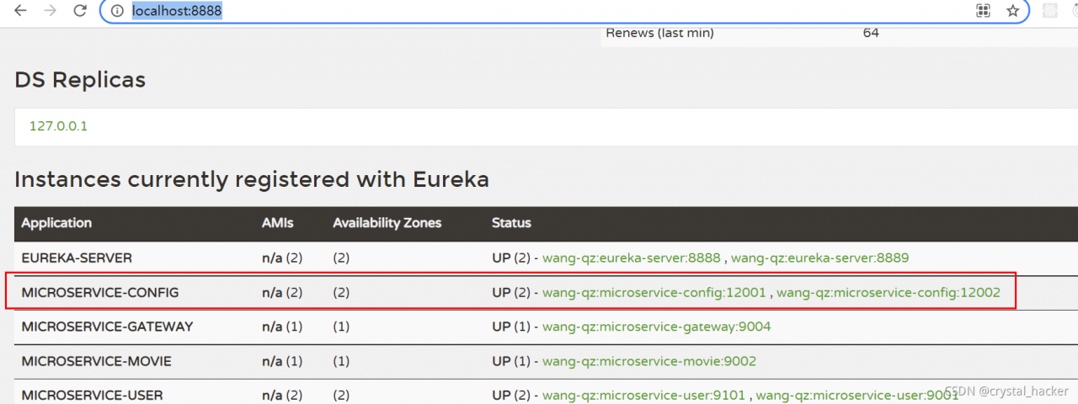Click the Application column header

pos(56,223)
